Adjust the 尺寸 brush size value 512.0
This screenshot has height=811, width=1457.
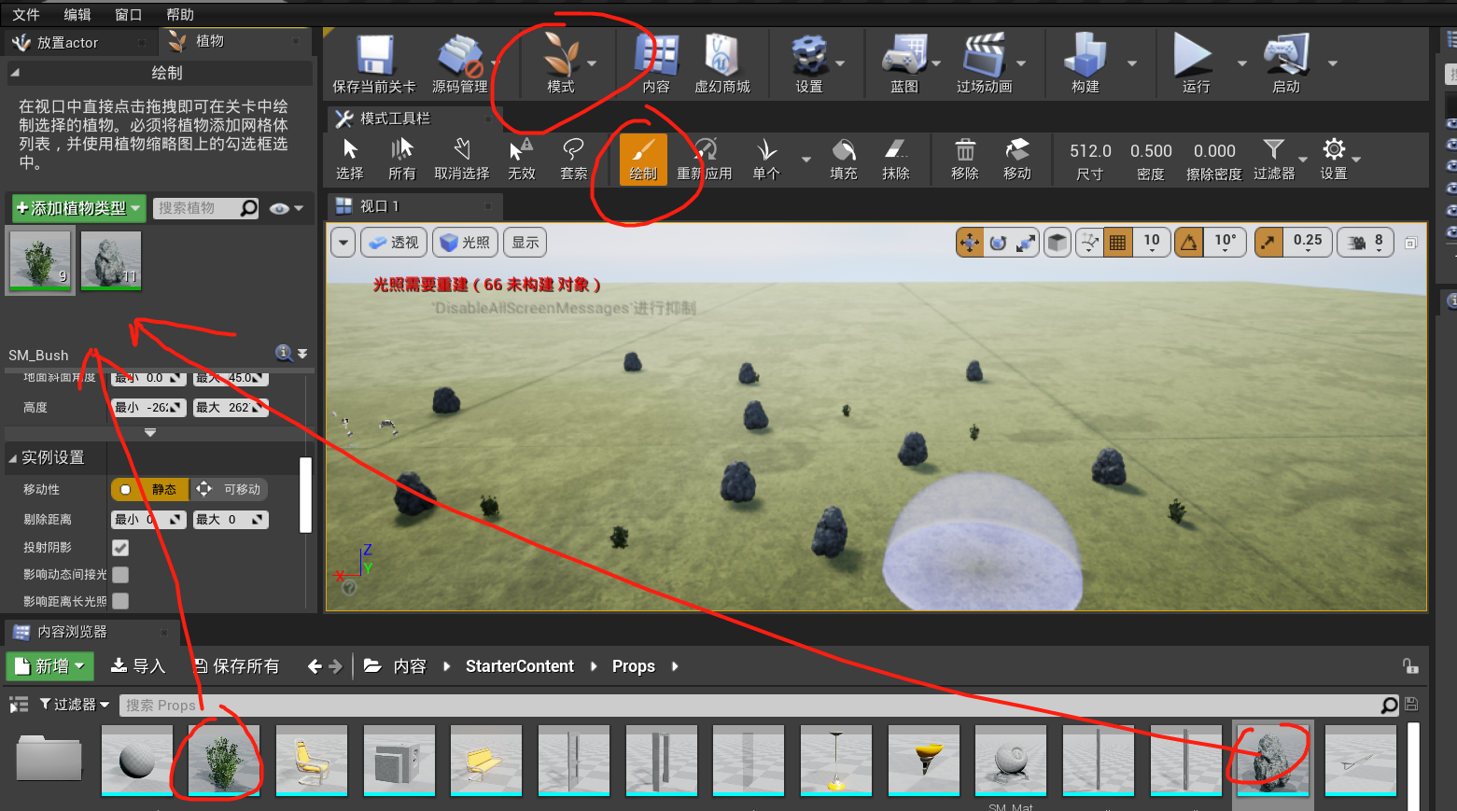point(1090,151)
